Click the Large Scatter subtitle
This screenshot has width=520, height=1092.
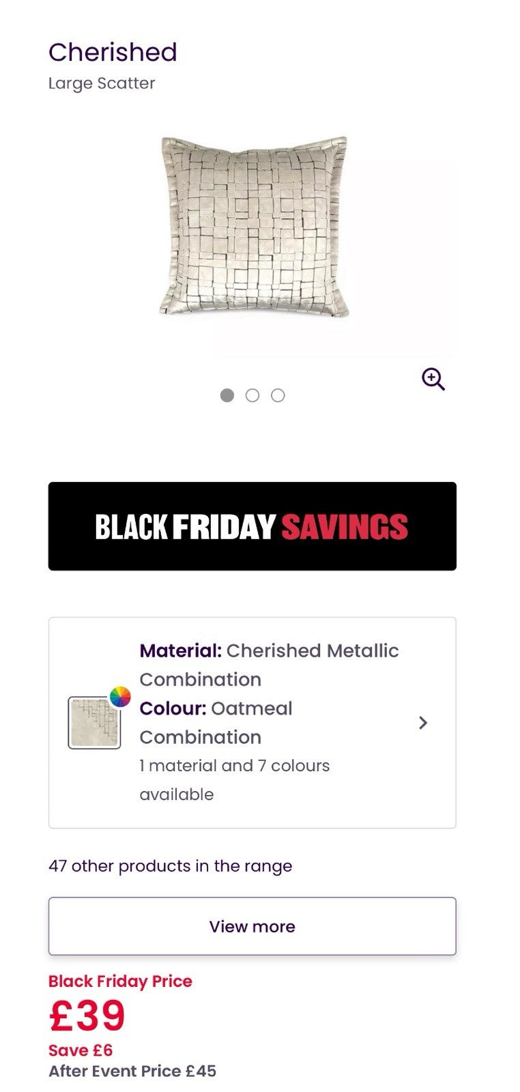[102, 83]
